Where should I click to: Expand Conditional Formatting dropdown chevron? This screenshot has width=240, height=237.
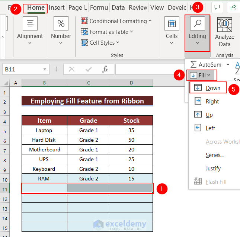150,21
